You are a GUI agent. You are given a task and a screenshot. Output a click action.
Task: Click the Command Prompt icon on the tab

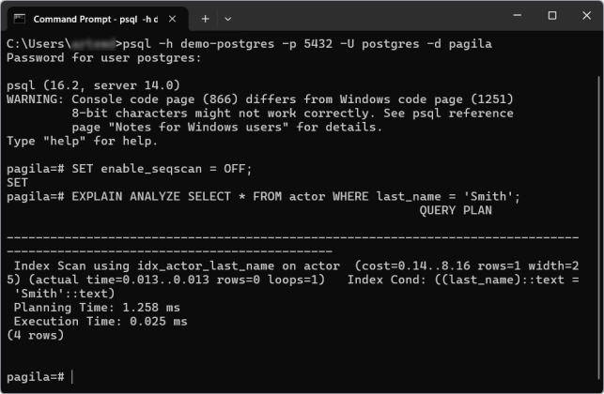[19, 18]
